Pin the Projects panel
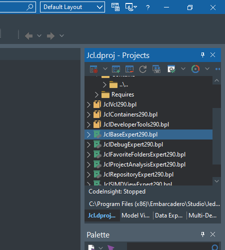This screenshot has height=250, width=225. pos(202,55)
